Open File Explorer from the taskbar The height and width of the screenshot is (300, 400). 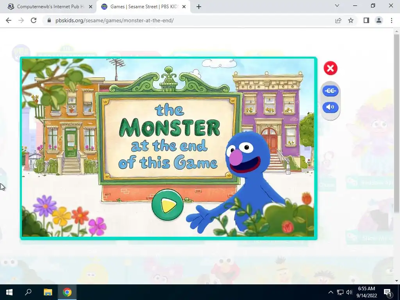click(48, 292)
